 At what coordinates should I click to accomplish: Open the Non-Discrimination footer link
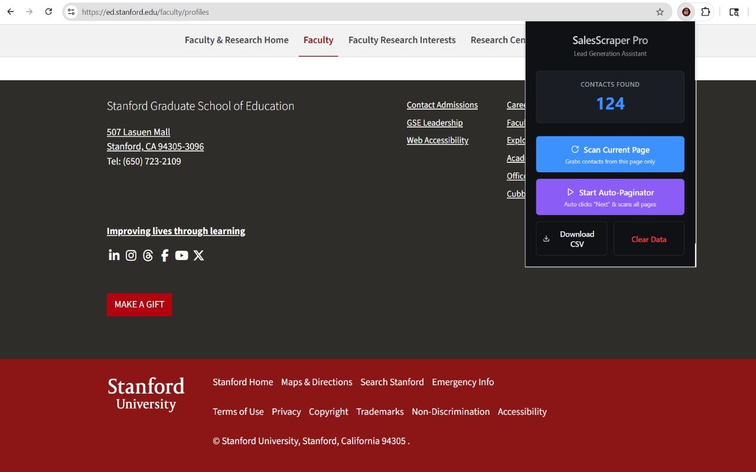[x=451, y=412]
